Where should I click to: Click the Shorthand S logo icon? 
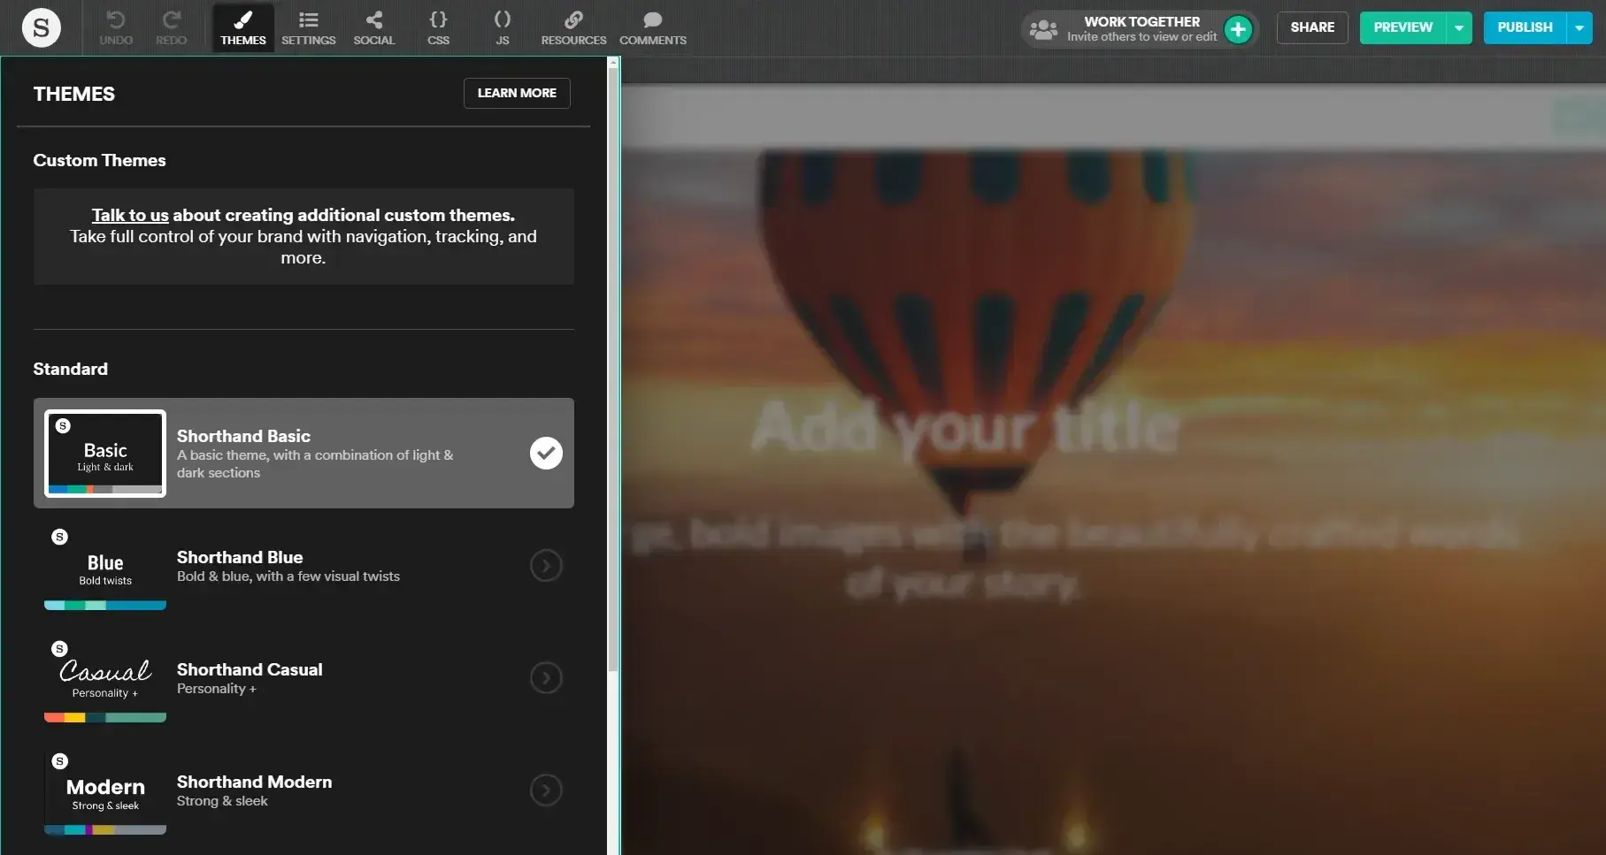pos(41,27)
